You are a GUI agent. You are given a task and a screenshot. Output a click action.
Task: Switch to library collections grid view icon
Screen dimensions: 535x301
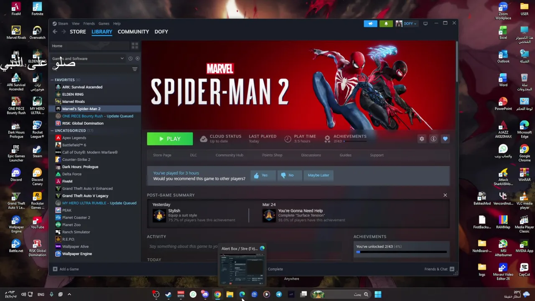point(135,46)
